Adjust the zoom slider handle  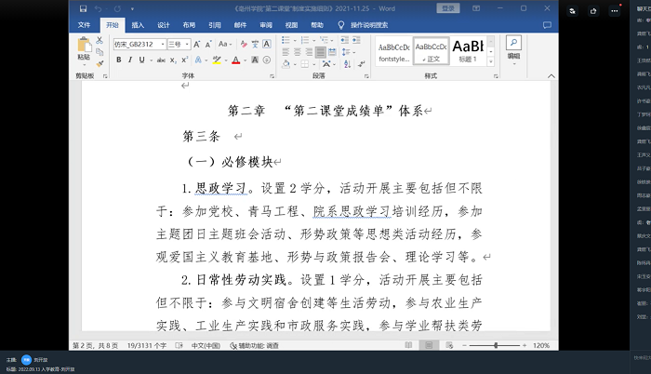click(x=496, y=345)
